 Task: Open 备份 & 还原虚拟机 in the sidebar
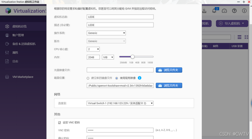click(x=24, y=44)
